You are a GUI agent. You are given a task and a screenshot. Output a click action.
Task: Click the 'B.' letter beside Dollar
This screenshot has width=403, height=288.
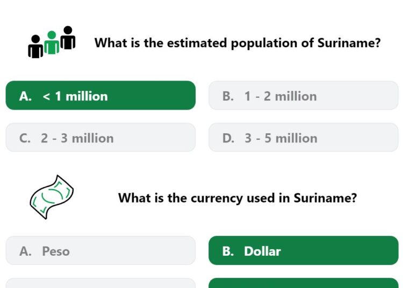point(228,251)
